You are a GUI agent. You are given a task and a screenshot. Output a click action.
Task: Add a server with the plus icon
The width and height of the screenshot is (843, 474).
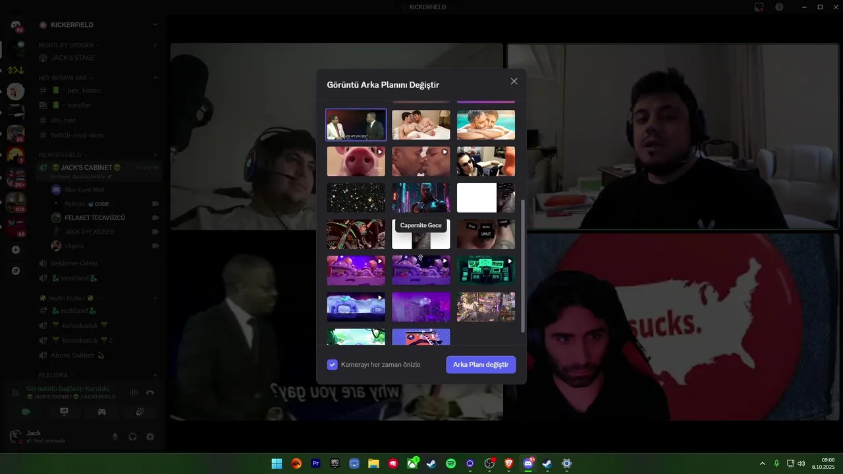(x=16, y=250)
